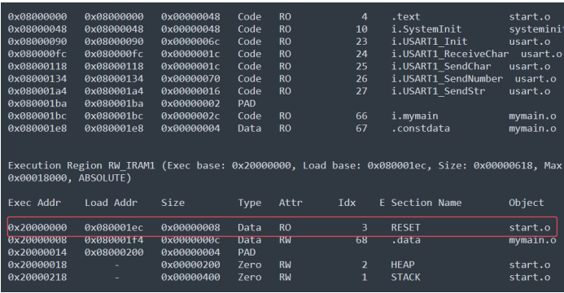
Task: Click the i.mymain section name
Action: (415, 116)
